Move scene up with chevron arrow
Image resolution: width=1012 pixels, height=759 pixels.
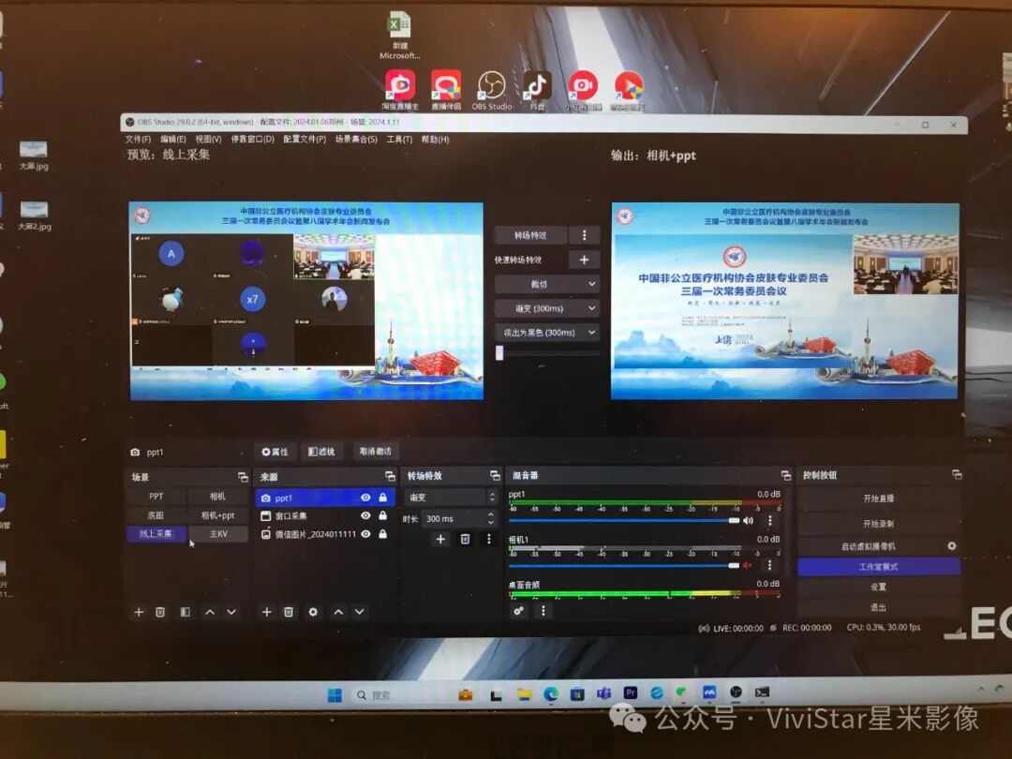coord(210,612)
